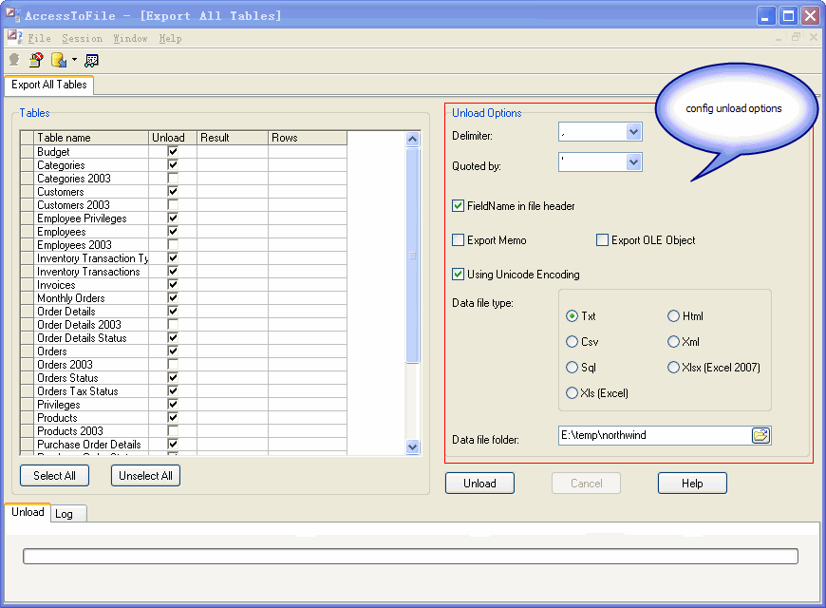Select Xls (Excel) data file type
Viewport: 826px width, 608px height.
coord(572,393)
